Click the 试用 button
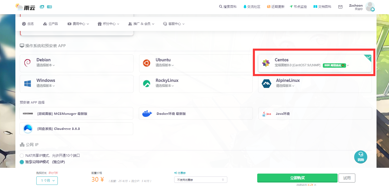389x186 pixels. tap(347, 178)
